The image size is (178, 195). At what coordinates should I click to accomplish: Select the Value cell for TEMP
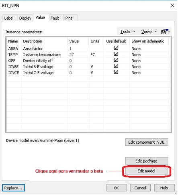78,55
